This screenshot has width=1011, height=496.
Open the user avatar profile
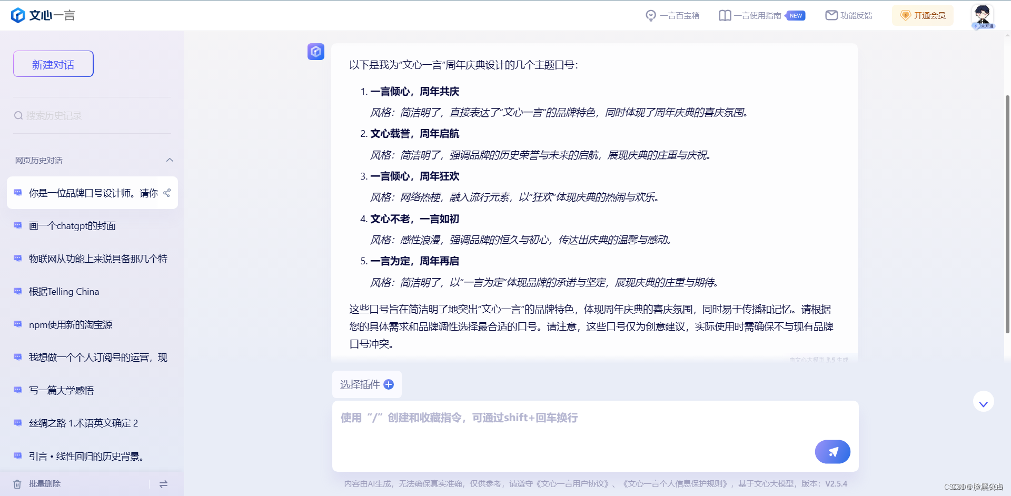click(x=983, y=16)
